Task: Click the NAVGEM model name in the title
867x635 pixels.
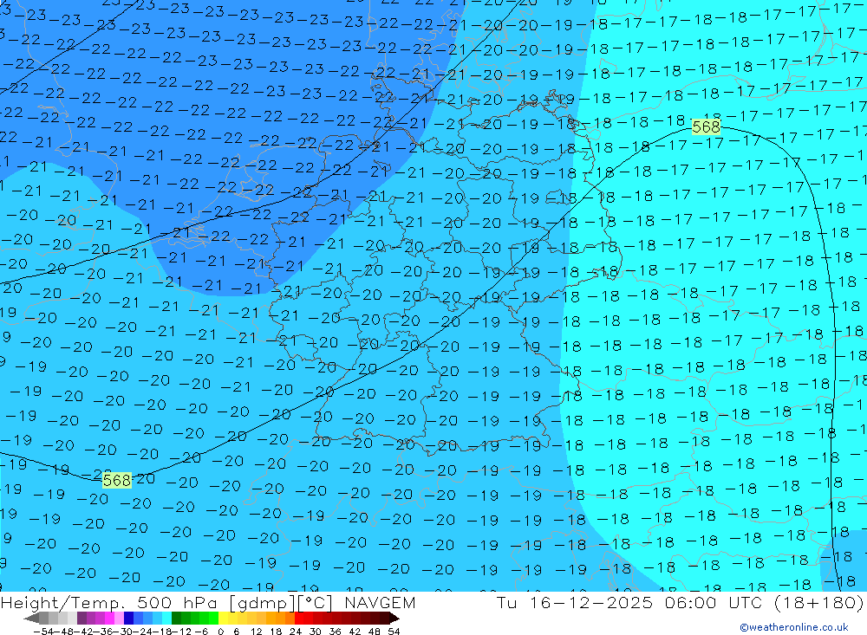Action: [x=380, y=602]
